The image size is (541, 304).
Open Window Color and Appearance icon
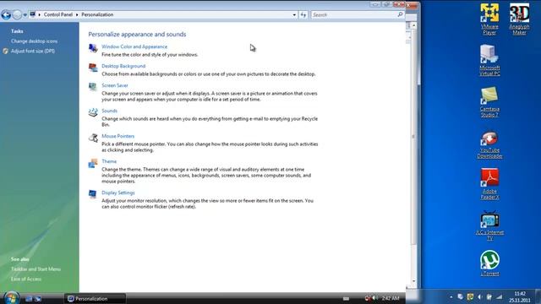[93, 48]
